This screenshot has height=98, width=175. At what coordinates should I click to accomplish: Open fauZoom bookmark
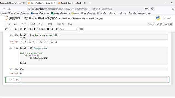[114, 13]
